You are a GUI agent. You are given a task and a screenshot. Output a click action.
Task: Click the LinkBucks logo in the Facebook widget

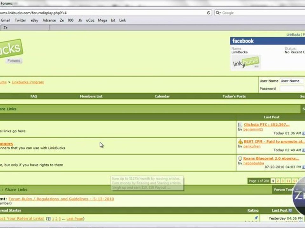click(x=246, y=62)
